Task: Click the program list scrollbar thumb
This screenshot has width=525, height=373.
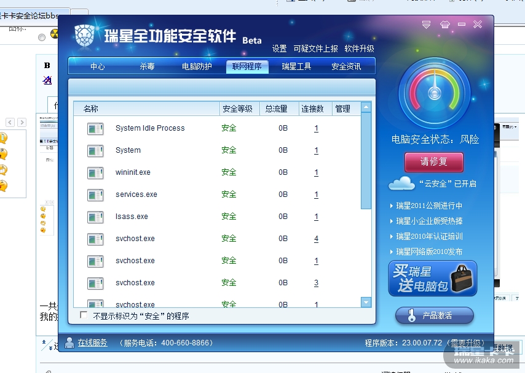Action: 366,161
